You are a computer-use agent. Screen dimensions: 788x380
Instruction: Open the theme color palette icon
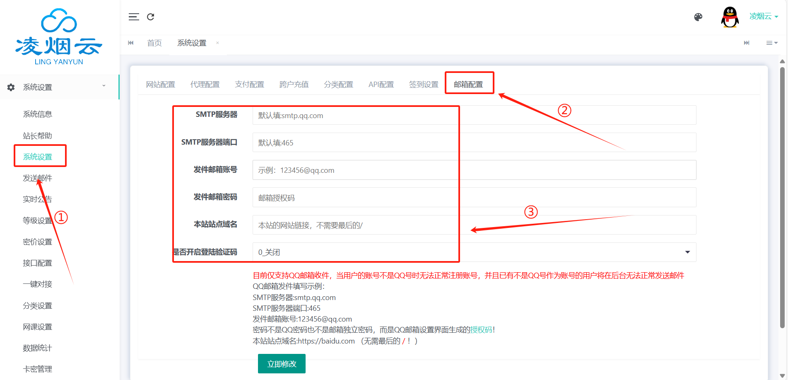tap(698, 17)
